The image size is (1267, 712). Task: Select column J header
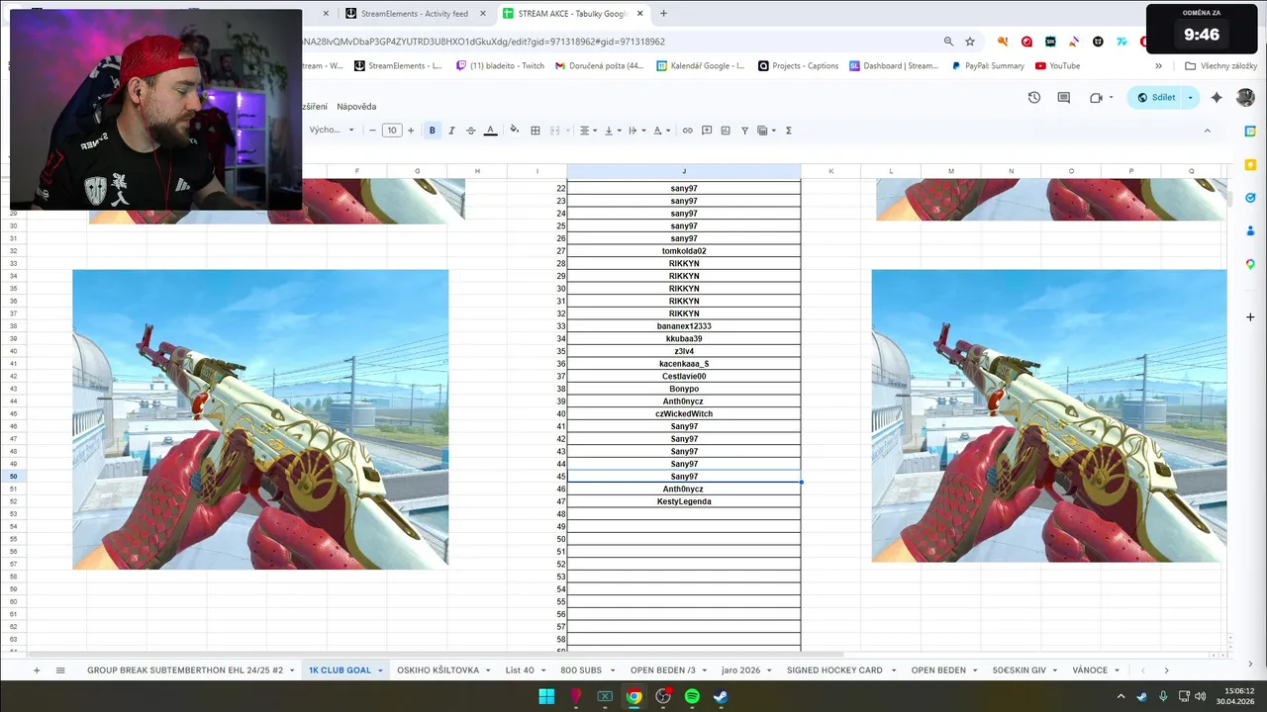click(684, 171)
